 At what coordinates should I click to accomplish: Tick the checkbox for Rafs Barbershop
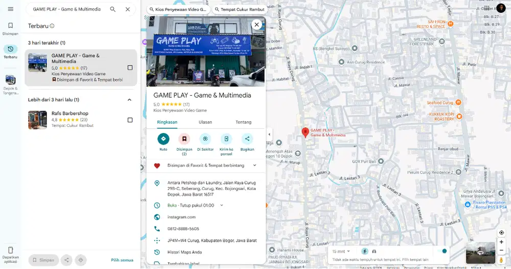coord(130,120)
